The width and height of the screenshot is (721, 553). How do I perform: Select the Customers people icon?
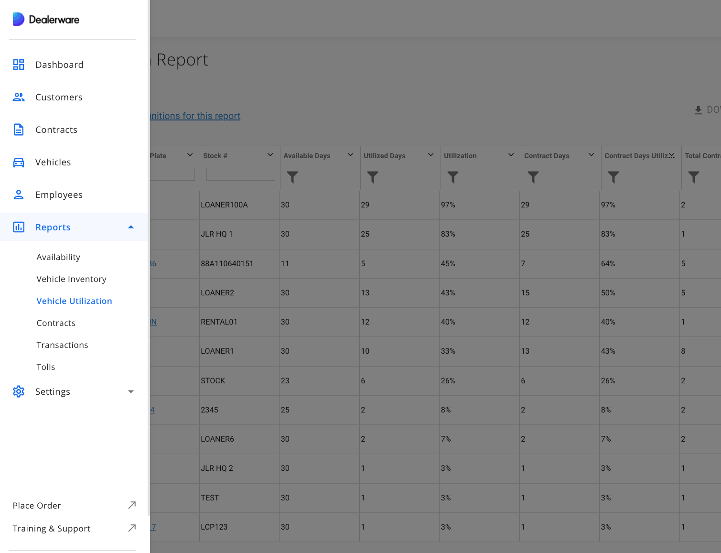(x=18, y=97)
